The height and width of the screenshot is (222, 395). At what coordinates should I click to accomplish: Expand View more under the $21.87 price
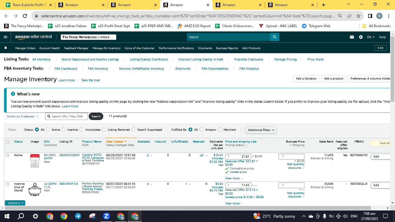(234, 178)
